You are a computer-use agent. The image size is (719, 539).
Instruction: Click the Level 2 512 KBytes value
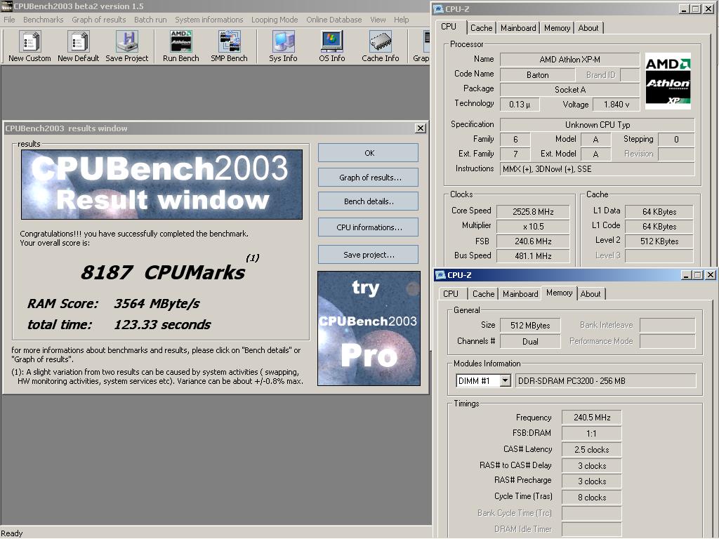coord(659,241)
